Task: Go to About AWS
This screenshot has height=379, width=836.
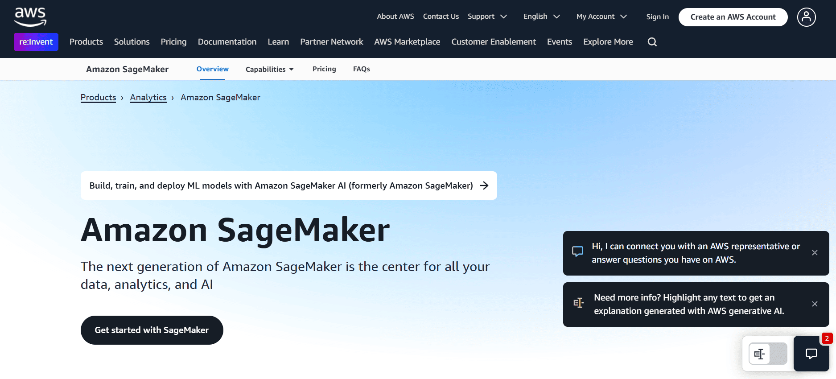Action: pyautogui.click(x=395, y=16)
